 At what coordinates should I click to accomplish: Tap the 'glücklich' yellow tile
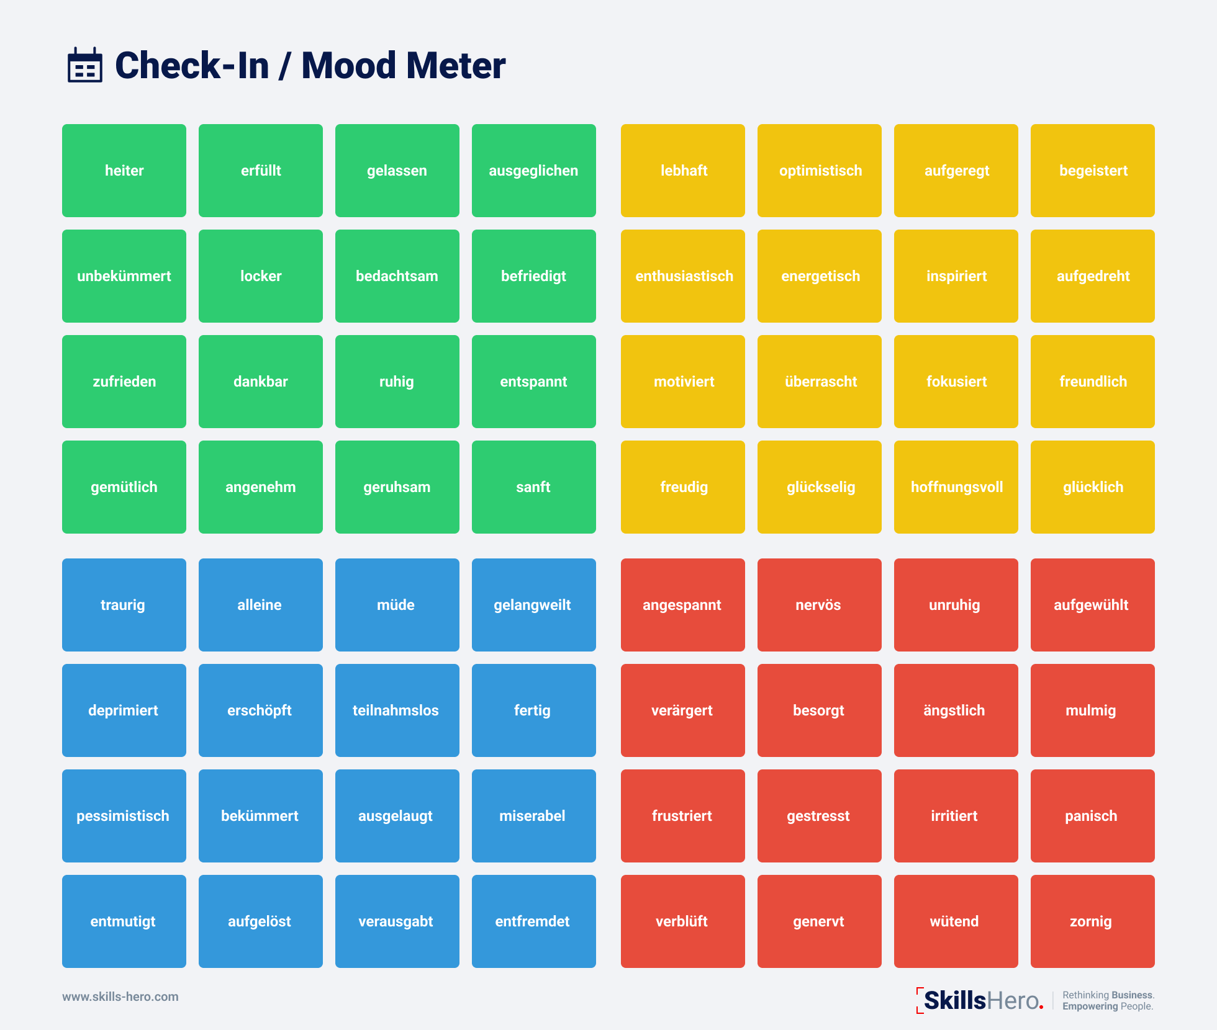pyautogui.click(x=1093, y=487)
